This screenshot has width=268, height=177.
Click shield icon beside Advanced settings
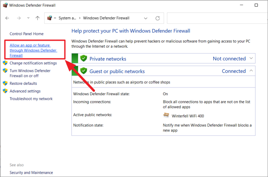click(5, 91)
